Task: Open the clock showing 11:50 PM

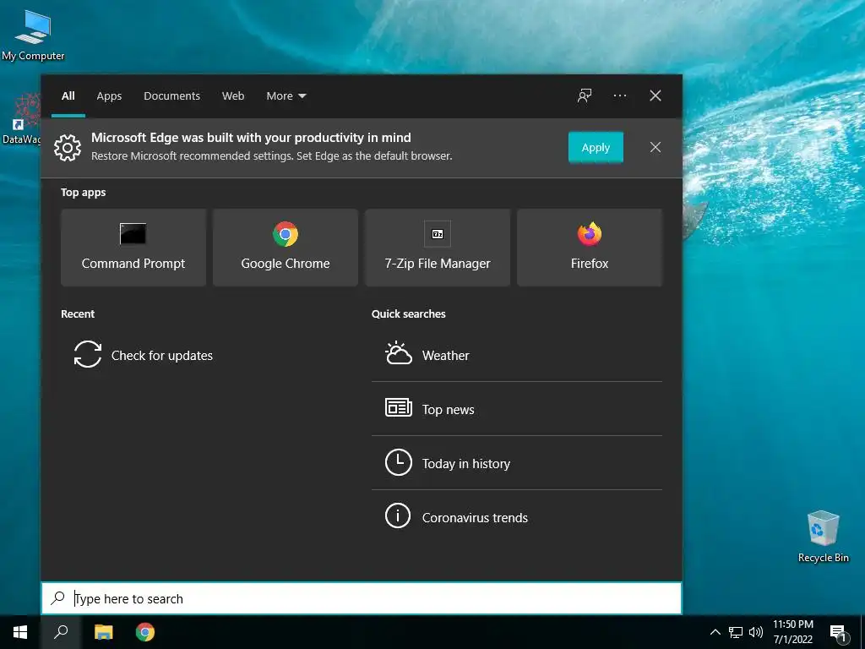Action: (x=792, y=632)
